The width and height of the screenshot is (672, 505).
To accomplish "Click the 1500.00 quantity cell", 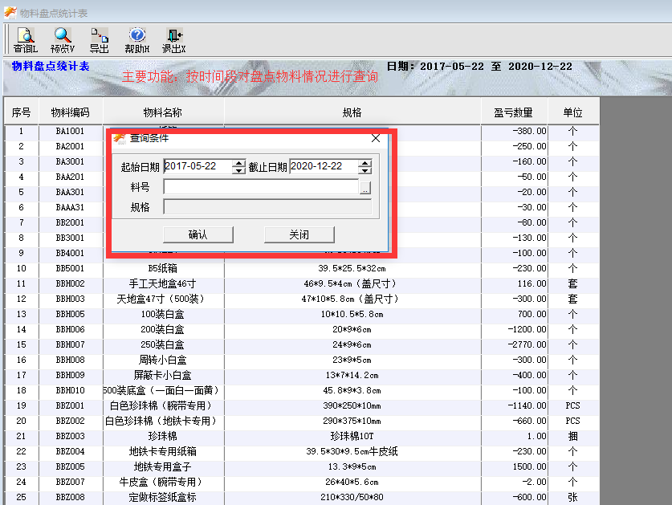I will pyautogui.click(x=515, y=466).
